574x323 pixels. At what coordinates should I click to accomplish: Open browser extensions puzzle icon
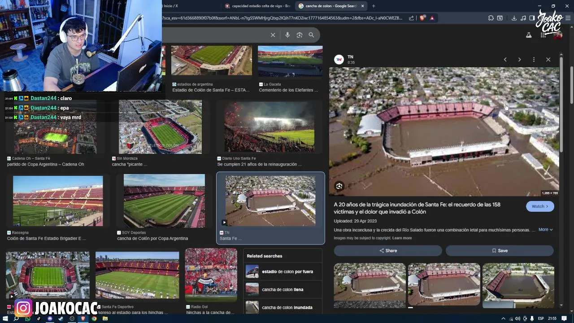coord(491,18)
